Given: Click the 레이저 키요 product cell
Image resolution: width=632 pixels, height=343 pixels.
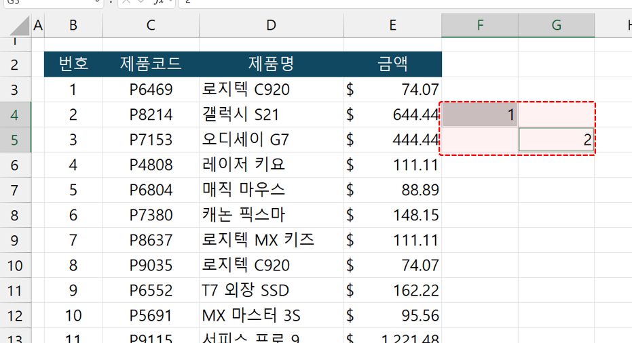Looking at the screenshot, I should tap(271, 165).
